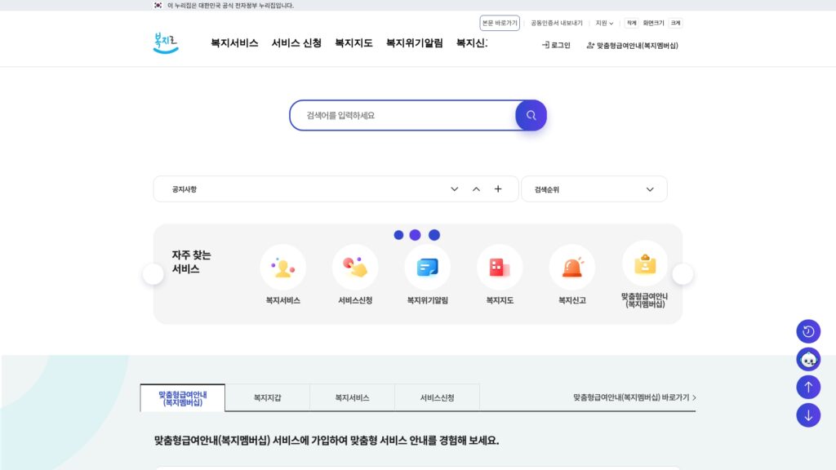Open the chatbot character floating button
The width and height of the screenshot is (836, 470).
tap(808, 359)
